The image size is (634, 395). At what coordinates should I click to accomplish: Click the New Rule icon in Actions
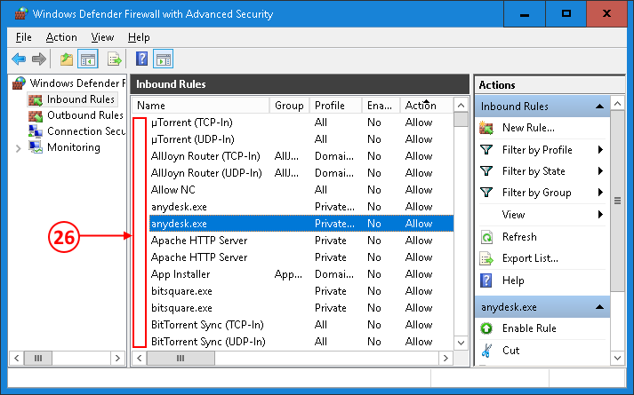486,128
